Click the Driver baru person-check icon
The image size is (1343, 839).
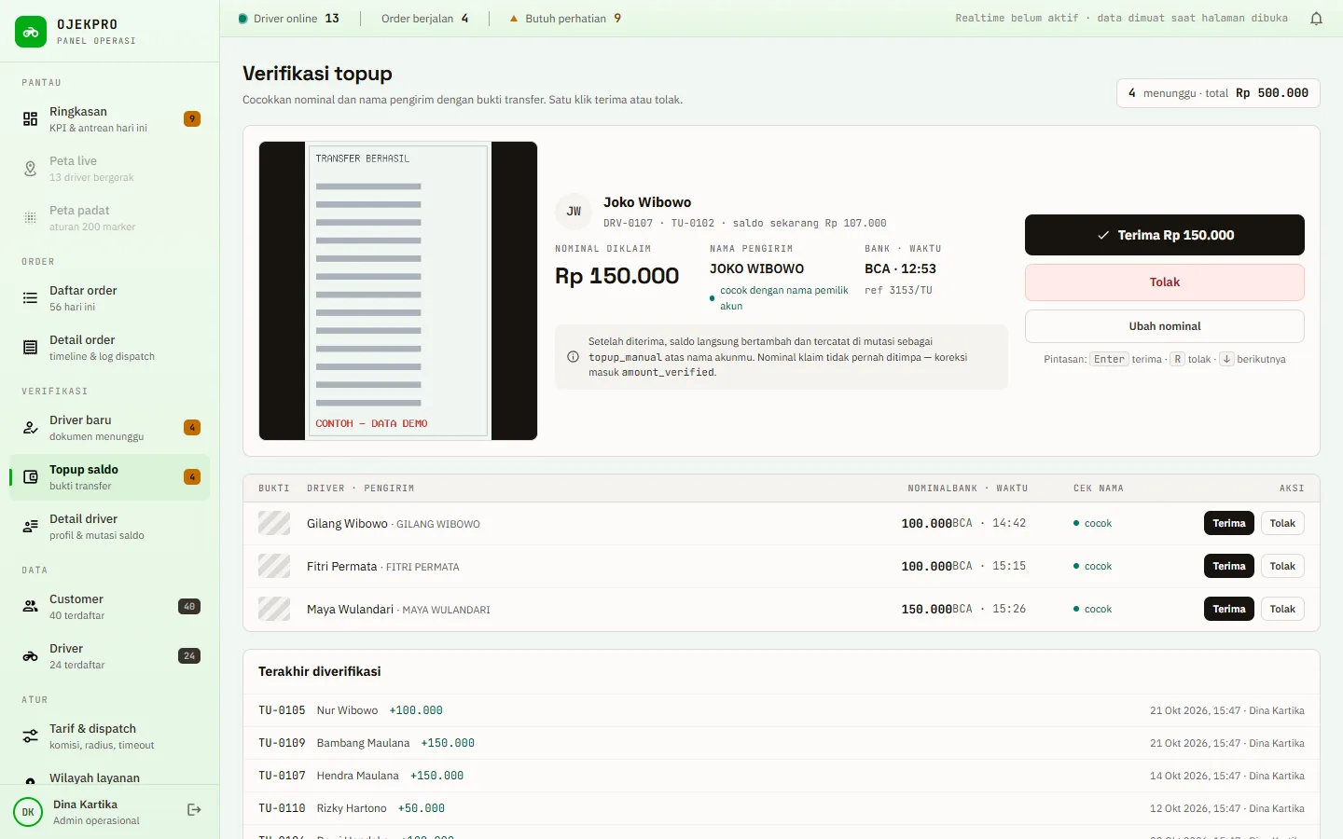[31, 428]
